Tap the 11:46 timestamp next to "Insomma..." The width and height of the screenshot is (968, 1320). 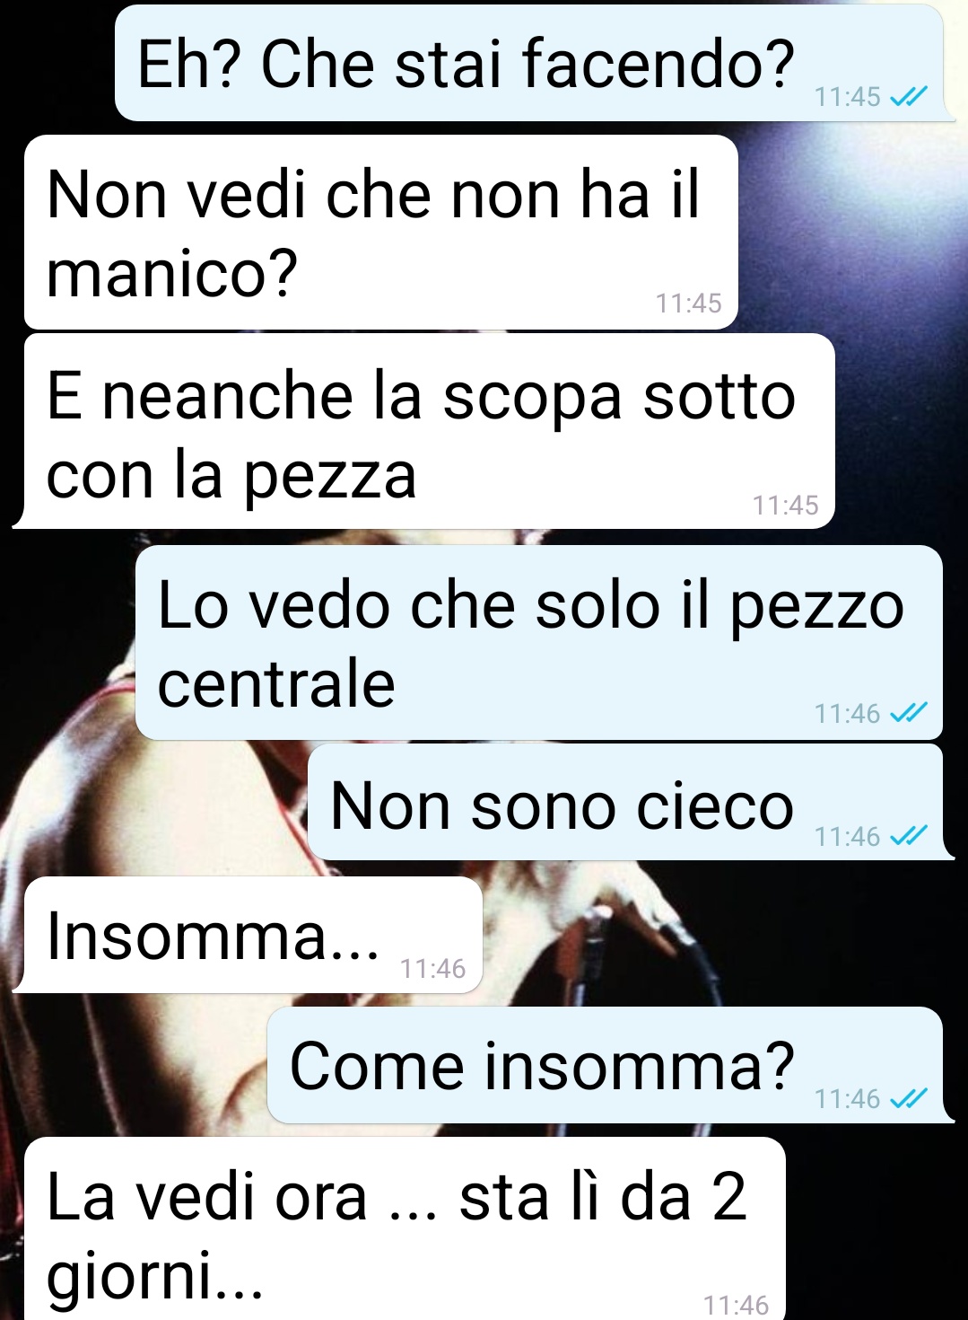click(432, 969)
